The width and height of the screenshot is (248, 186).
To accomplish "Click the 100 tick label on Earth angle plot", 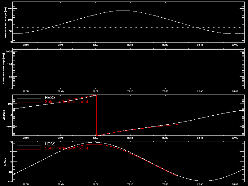I will (10, 20).
